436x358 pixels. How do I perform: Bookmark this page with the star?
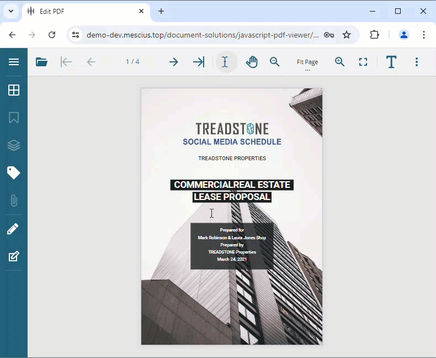point(347,35)
